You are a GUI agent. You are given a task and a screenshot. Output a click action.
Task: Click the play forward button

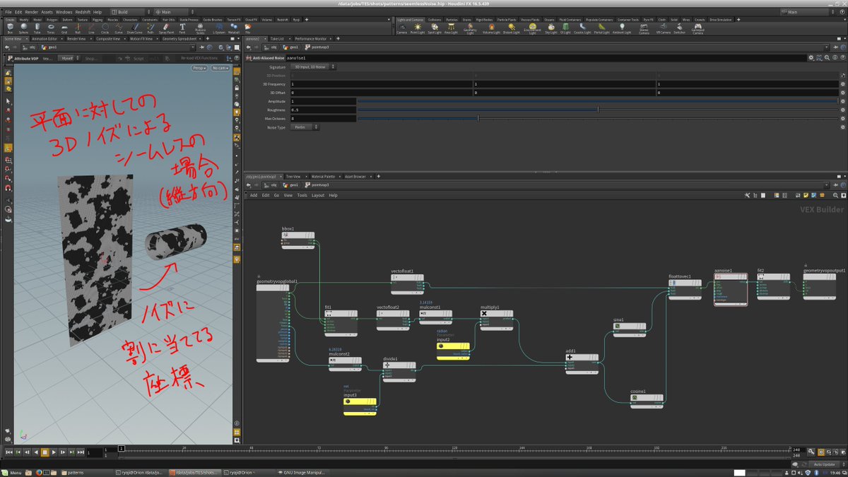[53, 452]
